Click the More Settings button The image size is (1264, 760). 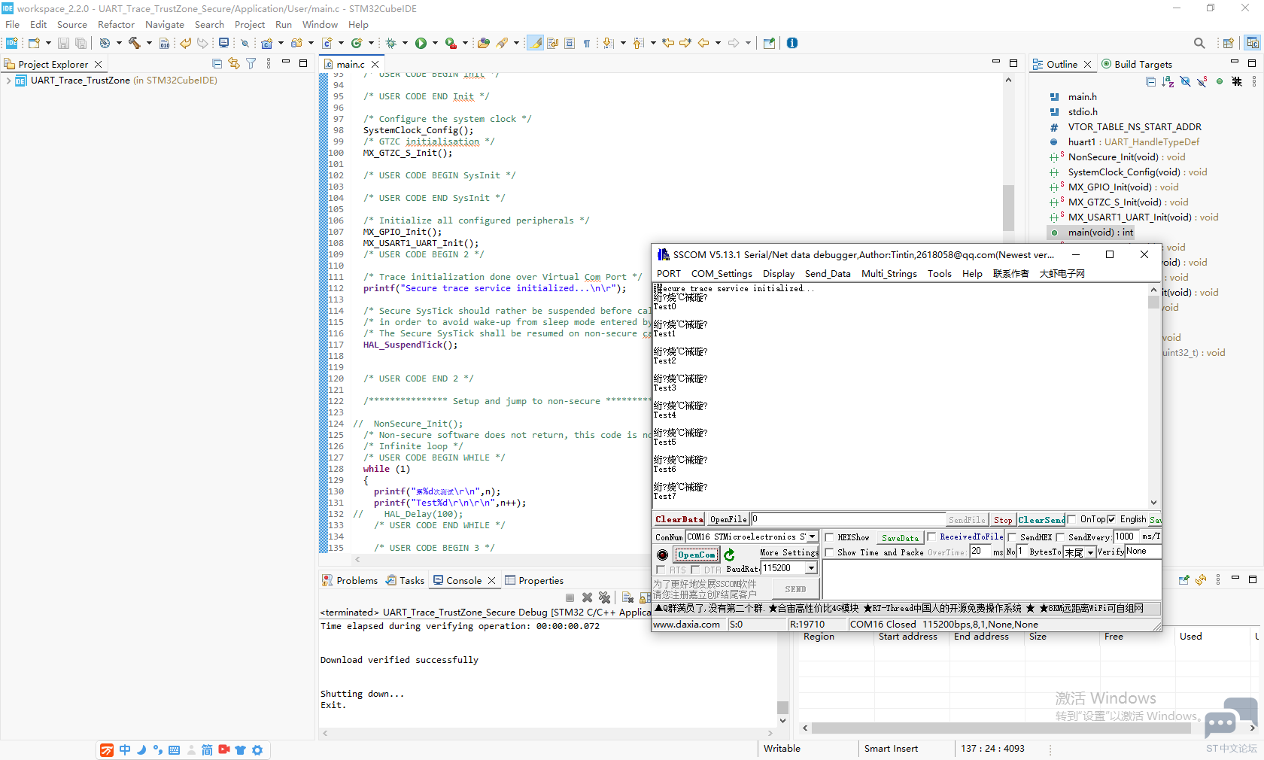(788, 552)
